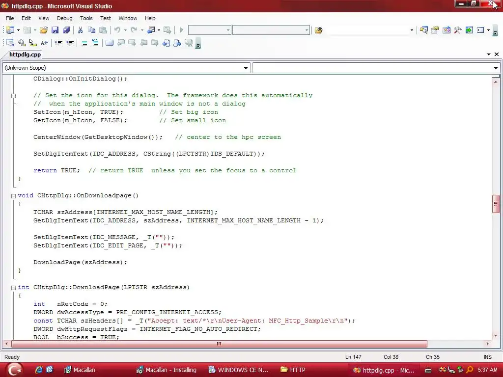Screen dimensions: 503x377
Task: Click the Windows Start button
Action: point(14,370)
